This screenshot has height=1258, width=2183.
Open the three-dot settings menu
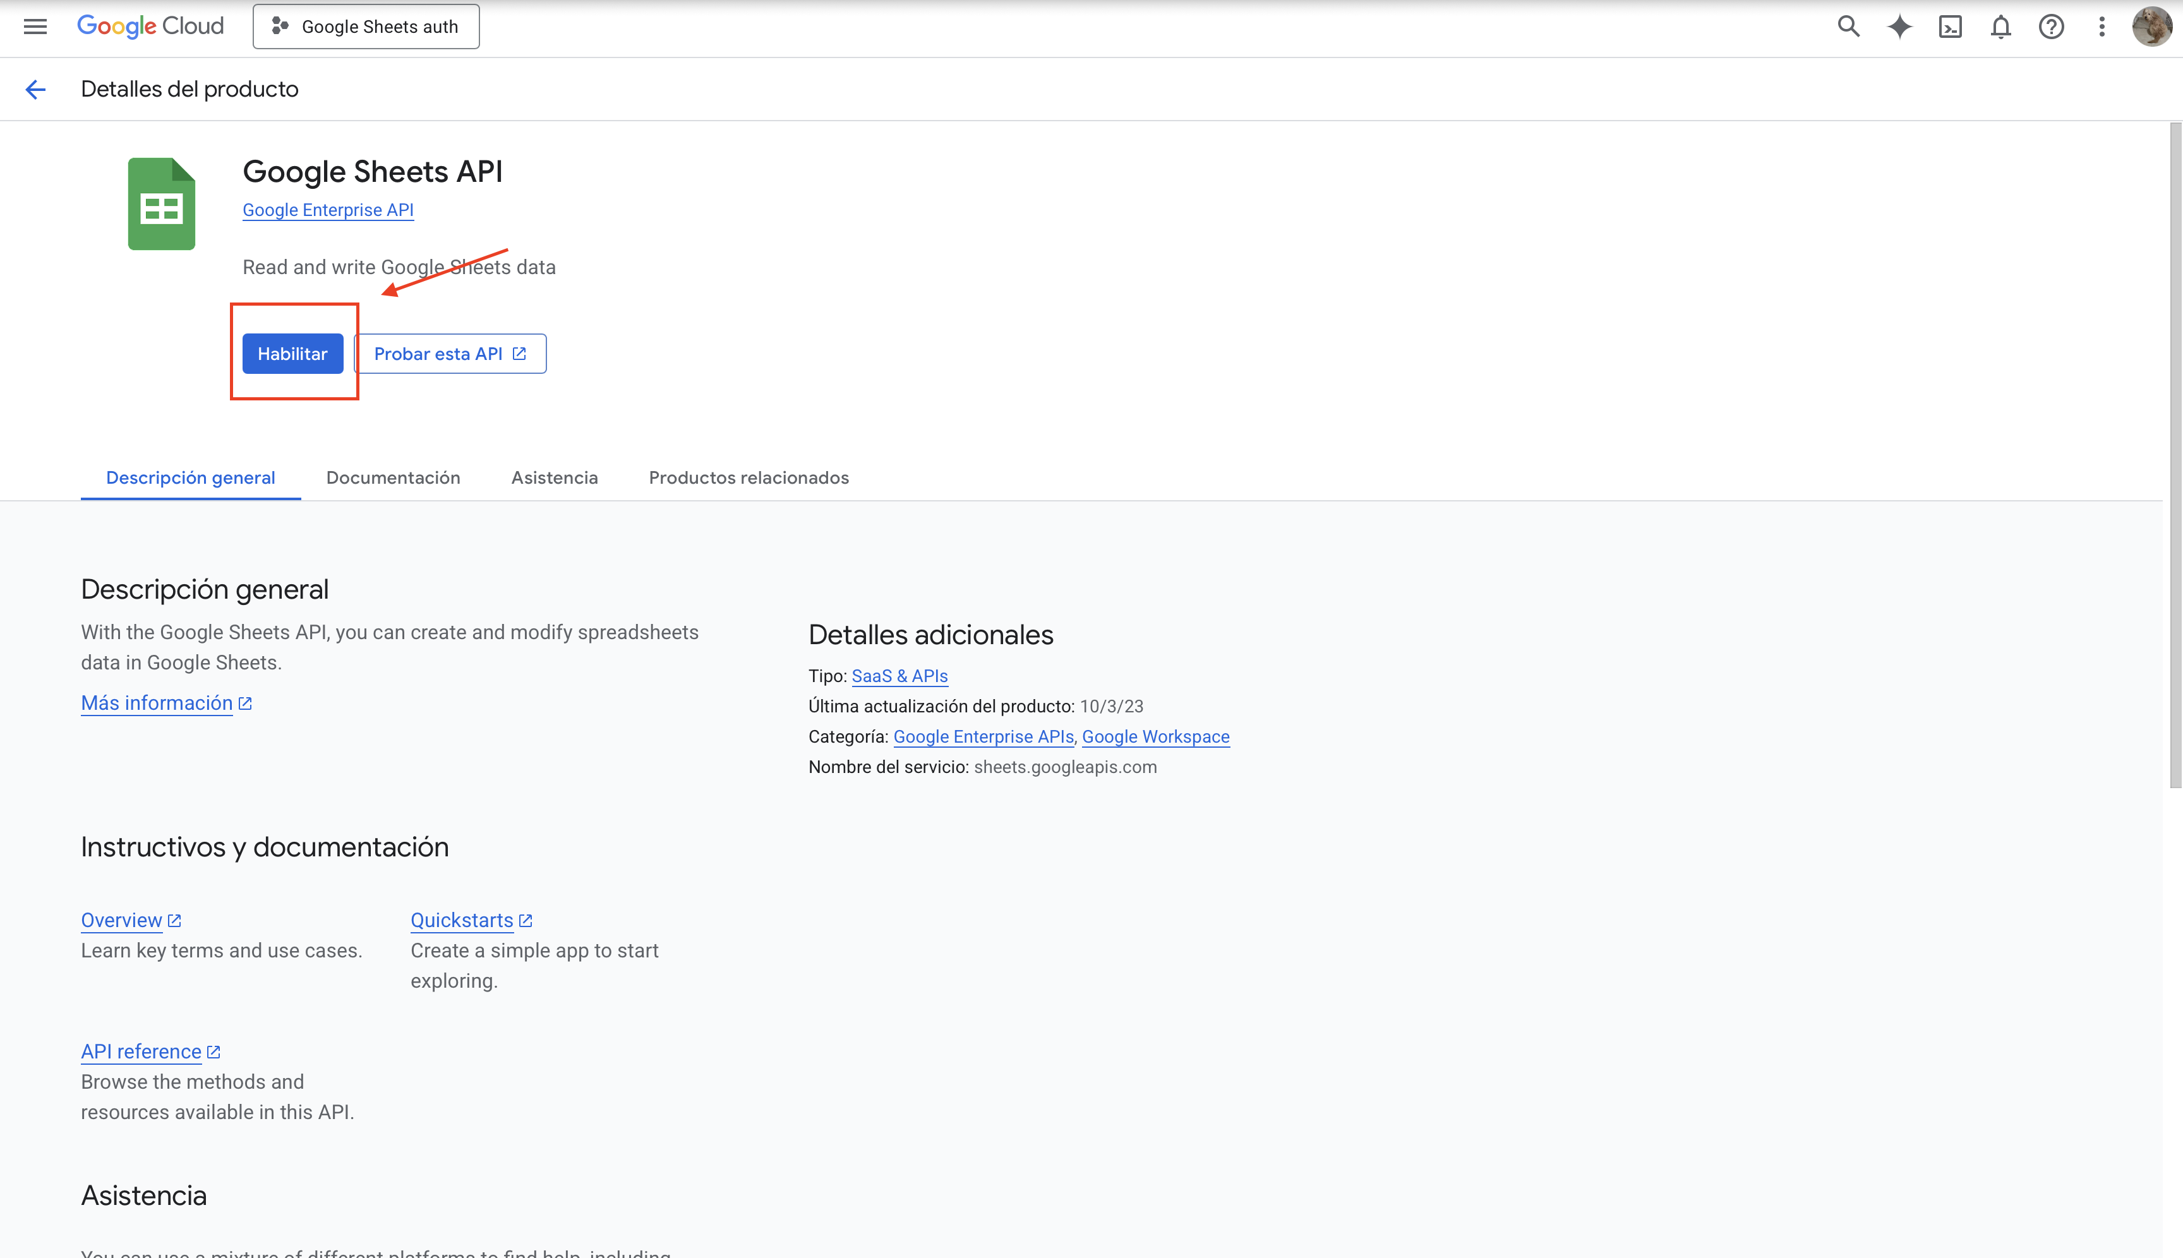pos(2102,27)
